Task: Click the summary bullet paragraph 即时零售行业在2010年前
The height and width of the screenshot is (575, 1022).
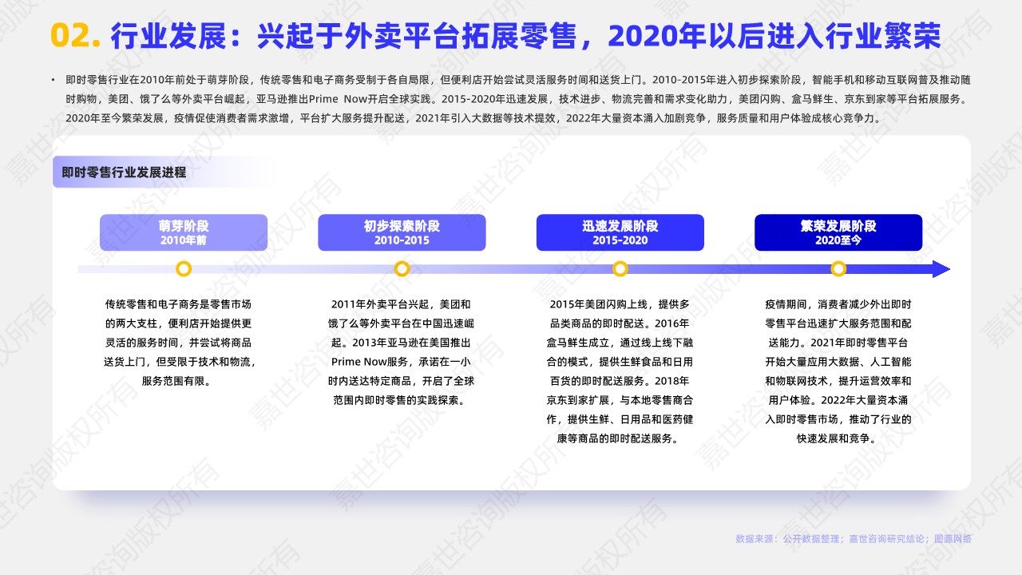Action: [x=518, y=99]
